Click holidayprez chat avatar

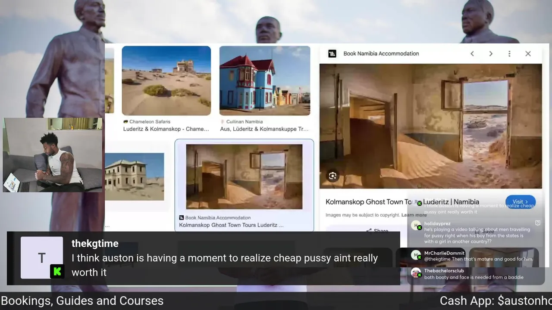(416, 226)
